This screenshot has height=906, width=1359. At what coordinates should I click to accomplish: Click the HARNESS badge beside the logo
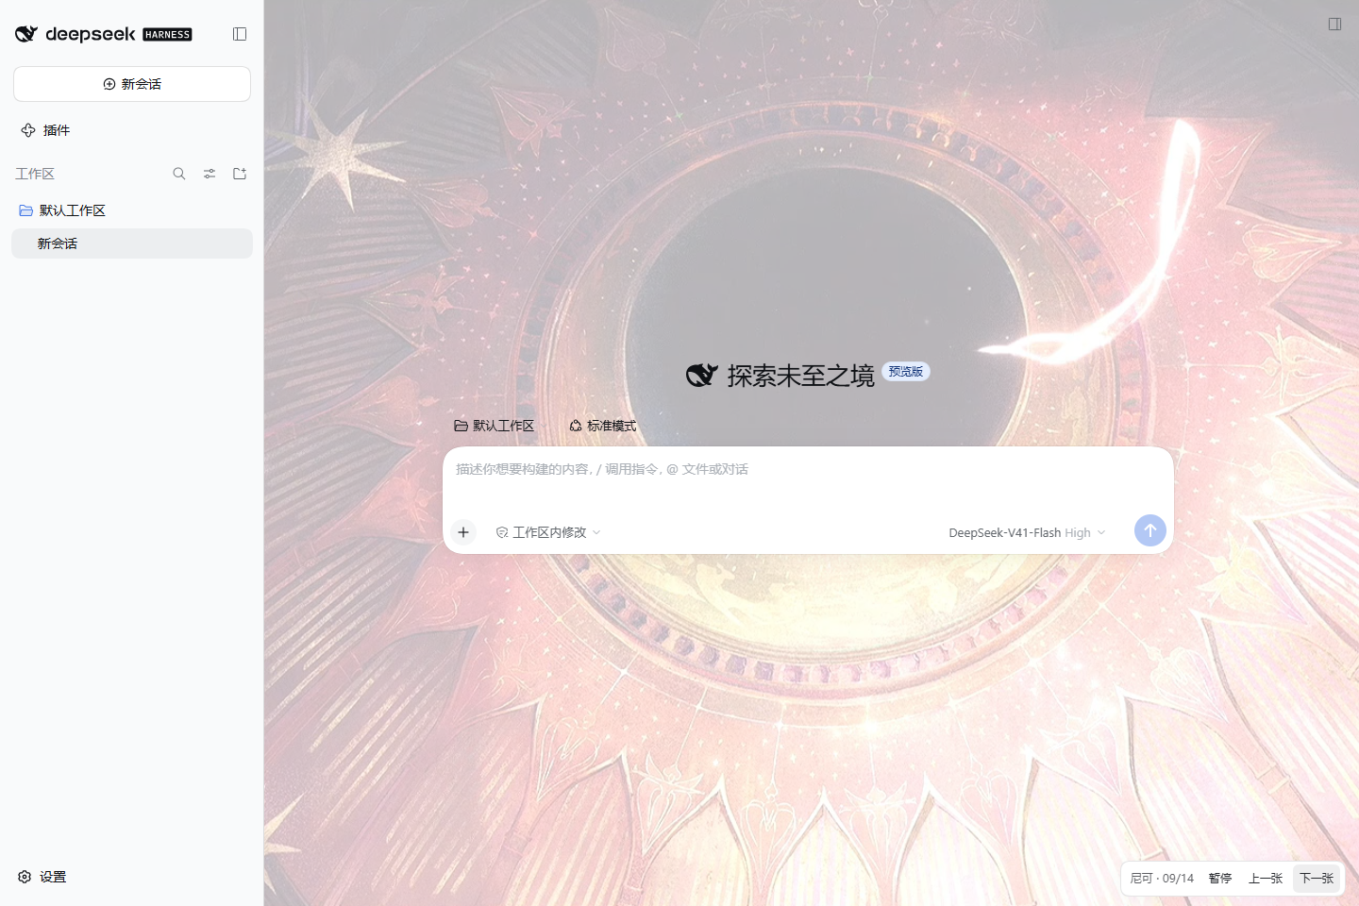tap(167, 35)
